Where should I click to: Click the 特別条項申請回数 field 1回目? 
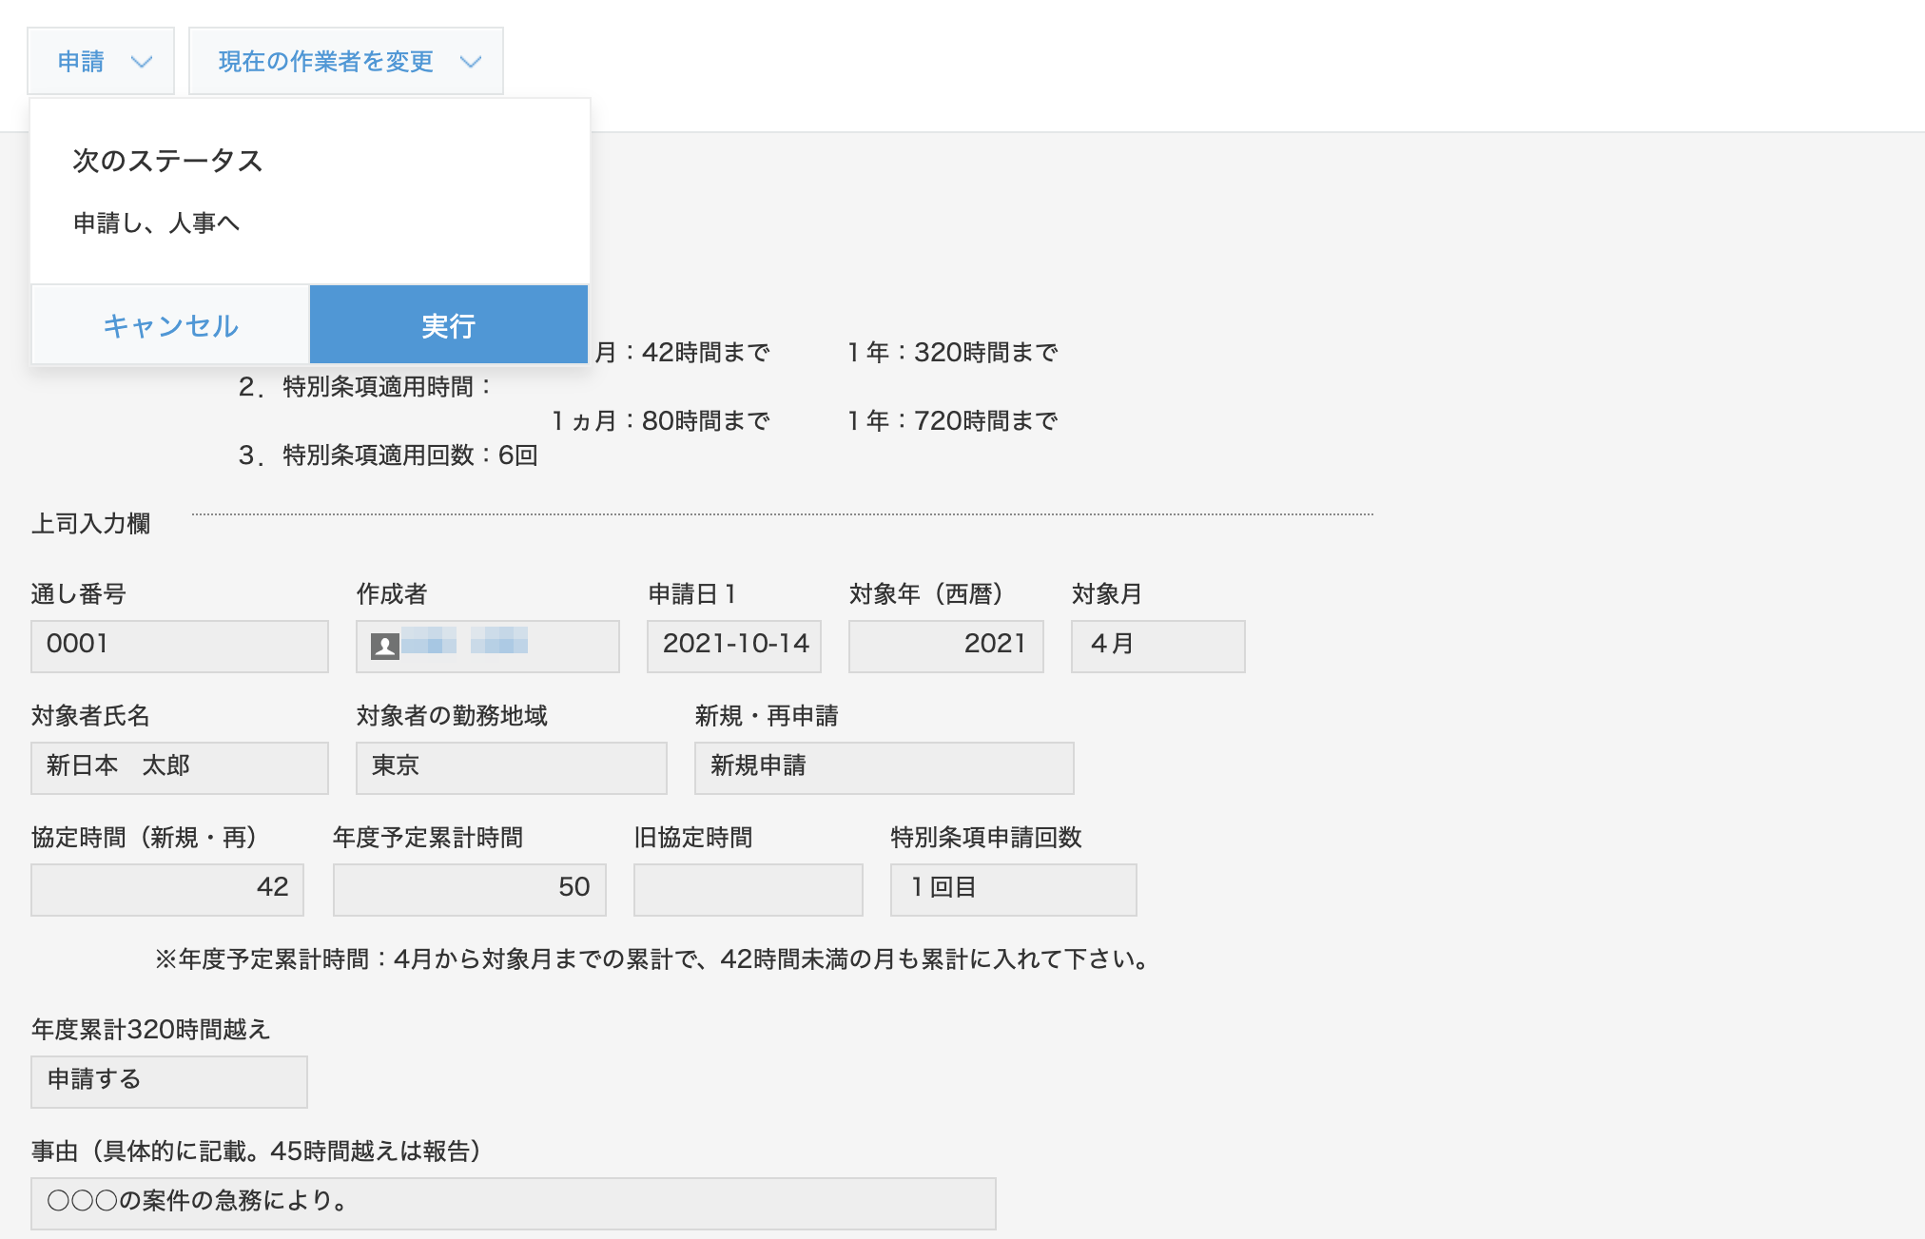pyautogui.click(x=1014, y=890)
